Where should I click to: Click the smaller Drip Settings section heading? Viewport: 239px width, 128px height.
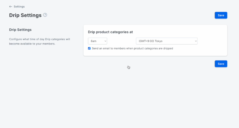pyautogui.click(x=20, y=30)
